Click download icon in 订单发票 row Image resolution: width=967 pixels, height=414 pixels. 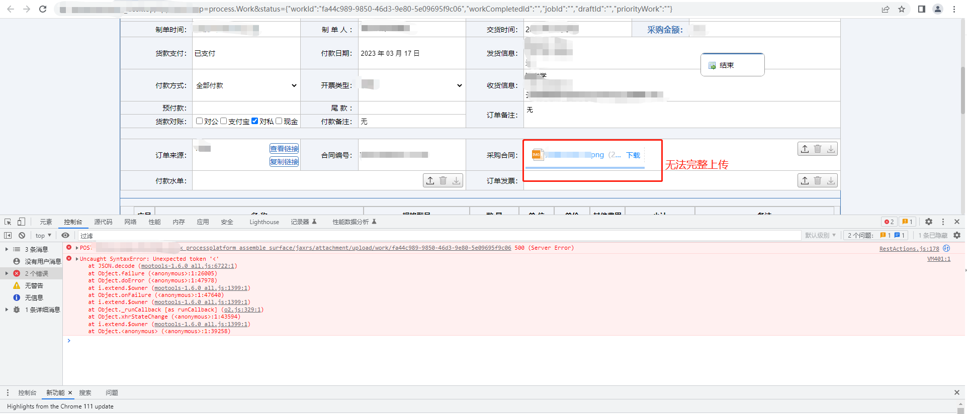[831, 180]
